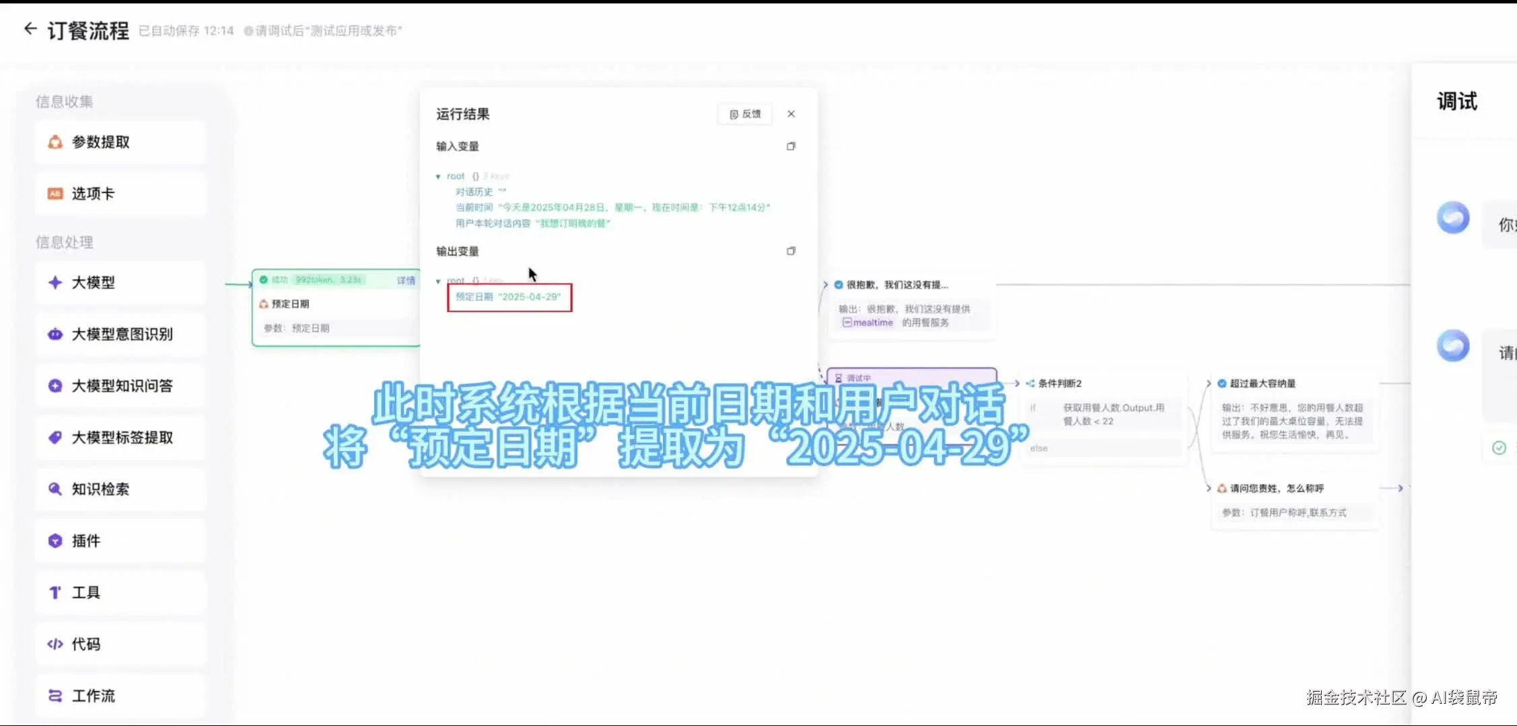Click the back arrow beside 订餐流程
Screen dimensions: 1517x726
30,28
